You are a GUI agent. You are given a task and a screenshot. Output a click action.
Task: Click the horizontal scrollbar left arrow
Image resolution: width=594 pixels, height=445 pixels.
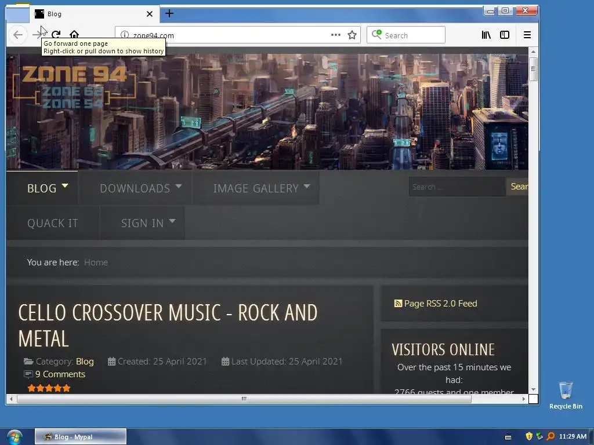tap(11, 399)
